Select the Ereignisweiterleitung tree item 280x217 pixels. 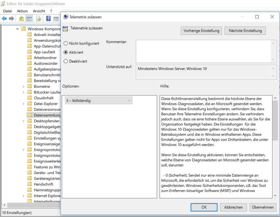[x=47, y=161]
